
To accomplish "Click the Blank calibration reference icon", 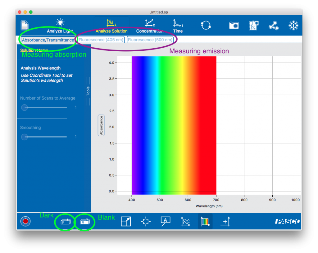I will coord(85,222).
